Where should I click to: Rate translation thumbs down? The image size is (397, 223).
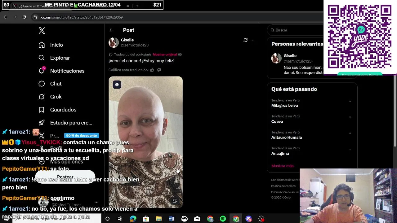pyautogui.click(x=159, y=70)
